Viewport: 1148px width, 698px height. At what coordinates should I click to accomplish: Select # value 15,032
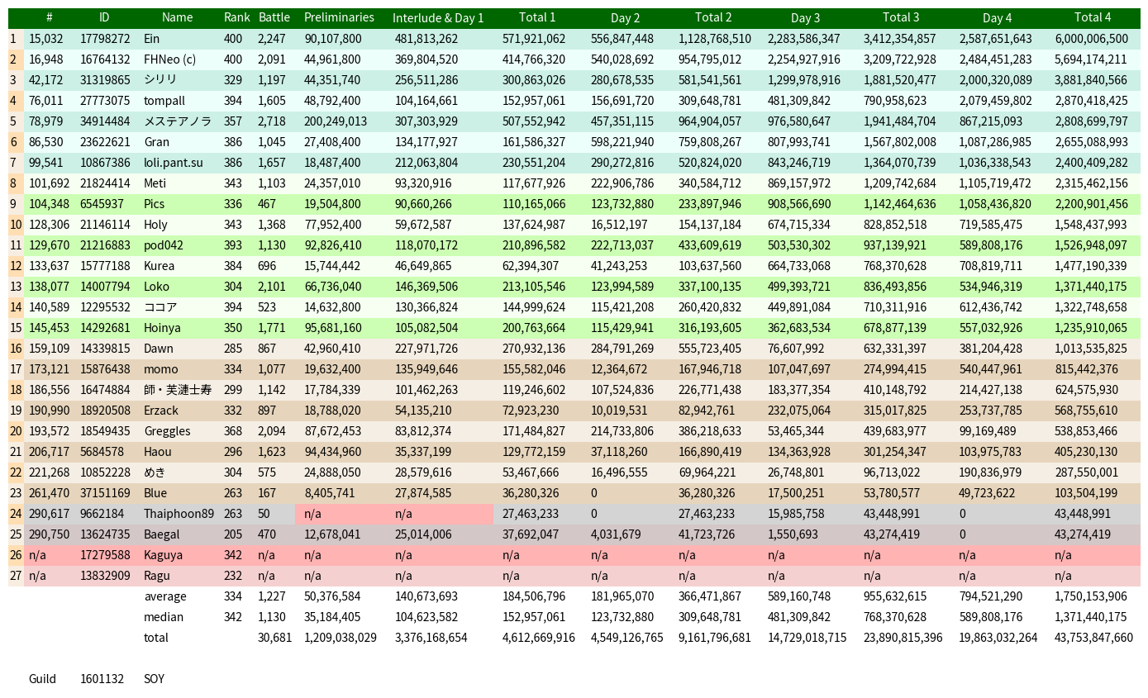coord(45,39)
